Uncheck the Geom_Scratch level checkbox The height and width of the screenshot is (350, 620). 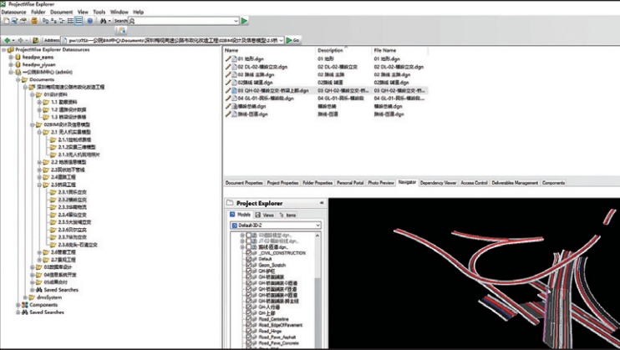click(x=248, y=265)
